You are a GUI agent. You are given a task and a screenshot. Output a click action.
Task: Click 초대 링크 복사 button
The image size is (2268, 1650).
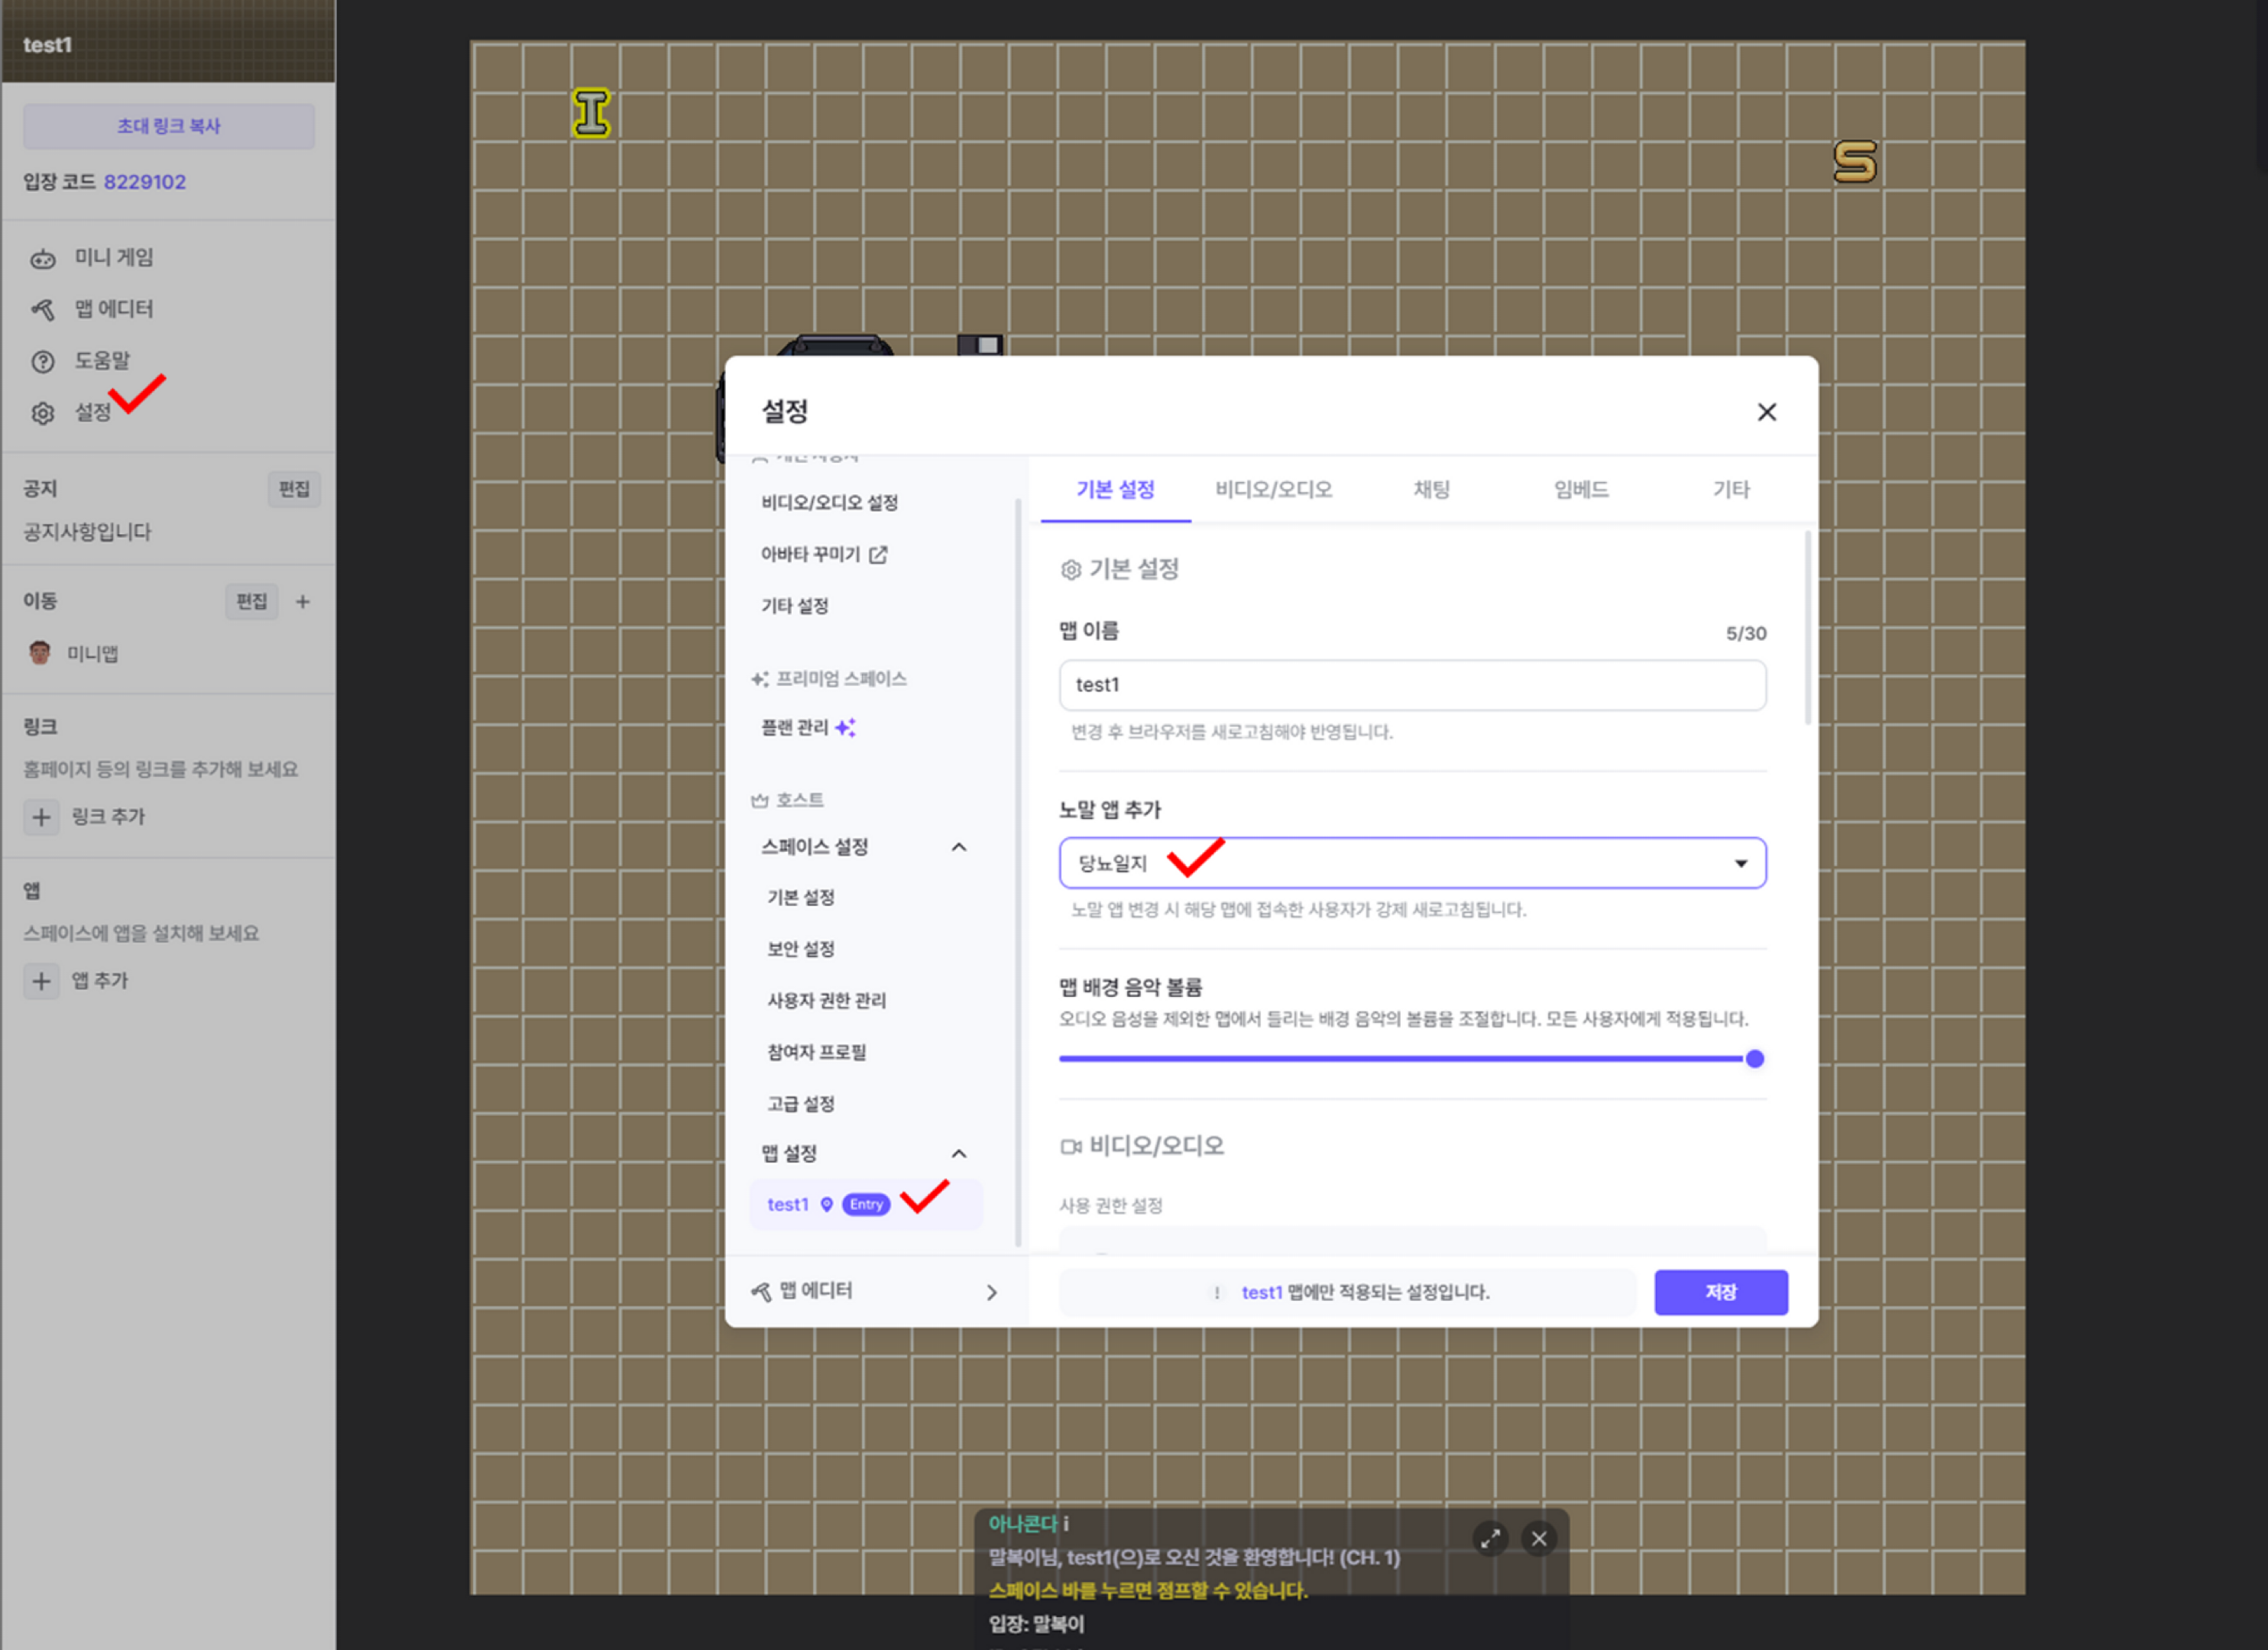(x=169, y=127)
